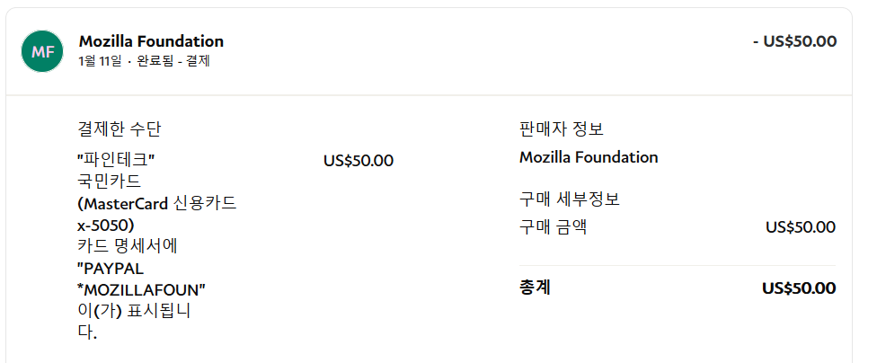
Task: Click the 구매 금액 label
Action: coord(554,227)
